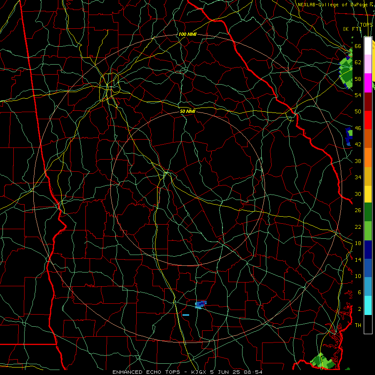Click the legend value "38"

click(358, 161)
